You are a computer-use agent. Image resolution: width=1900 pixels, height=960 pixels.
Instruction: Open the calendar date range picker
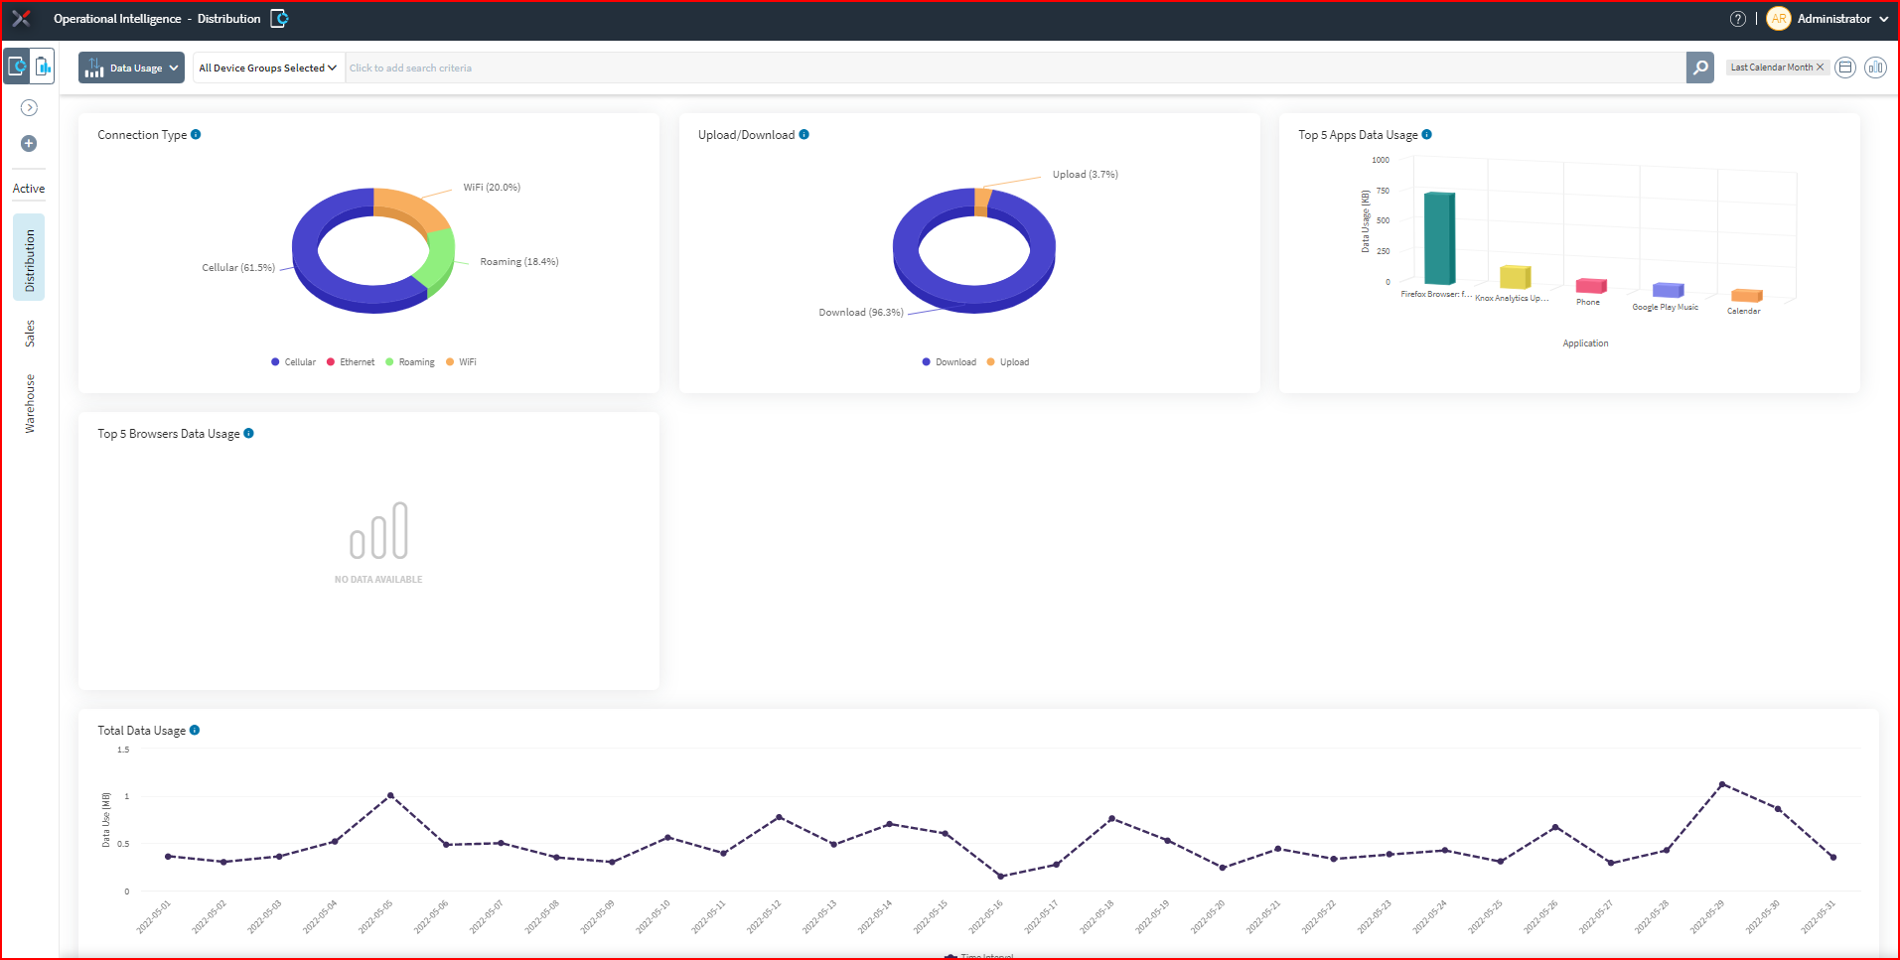(1845, 68)
